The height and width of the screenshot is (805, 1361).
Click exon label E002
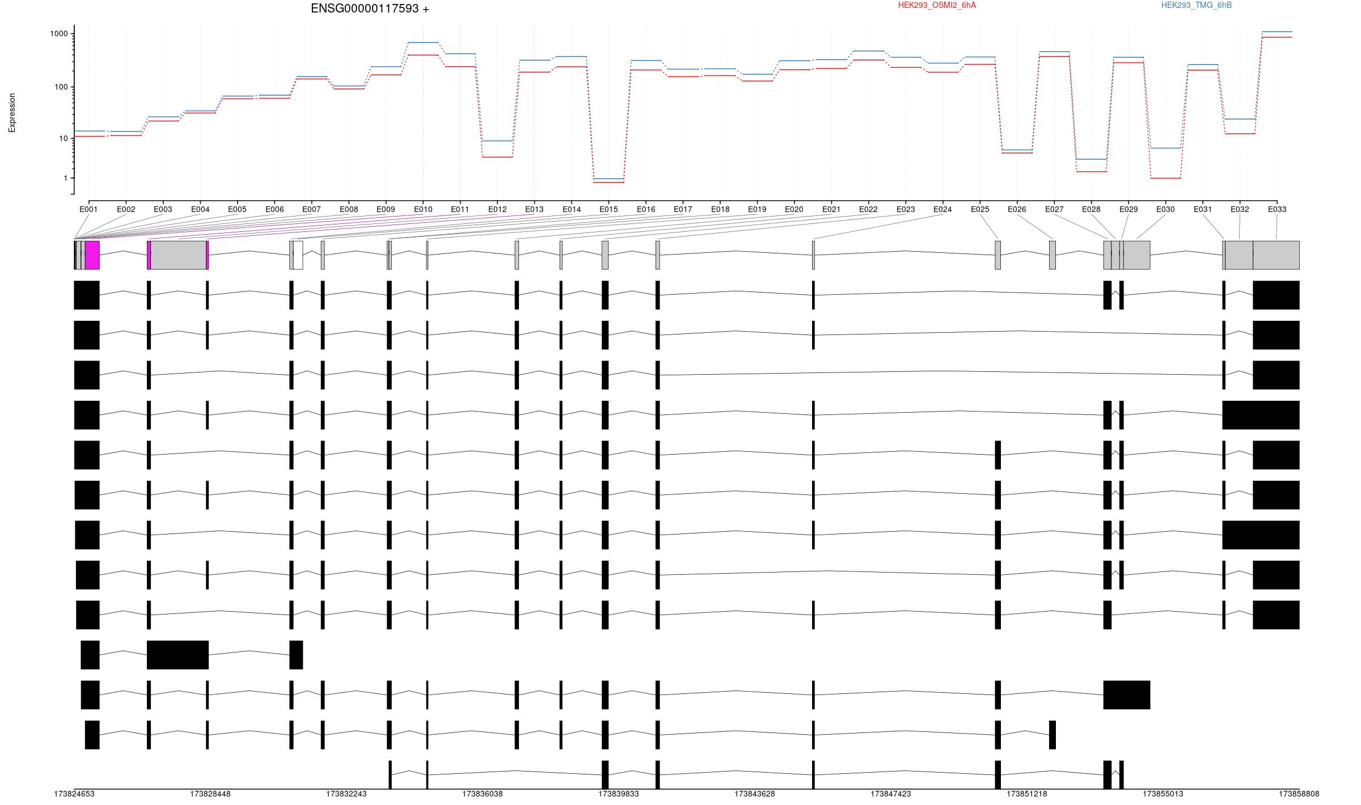pyautogui.click(x=126, y=209)
